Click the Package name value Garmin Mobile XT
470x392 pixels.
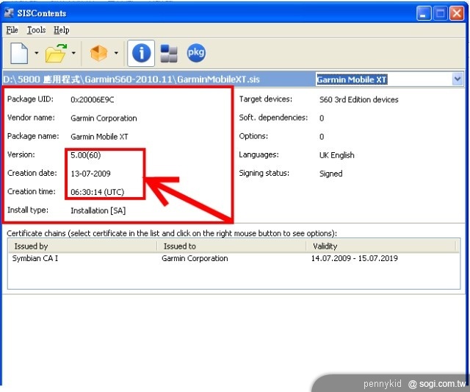(x=99, y=137)
